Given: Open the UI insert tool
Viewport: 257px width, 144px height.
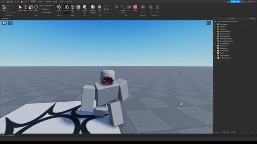Looking at the screenshot, I should (x=78, y=7).
